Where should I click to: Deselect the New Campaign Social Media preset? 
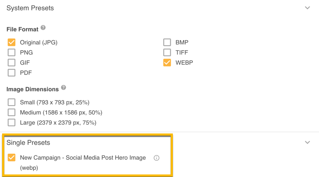tap(11, 158)
